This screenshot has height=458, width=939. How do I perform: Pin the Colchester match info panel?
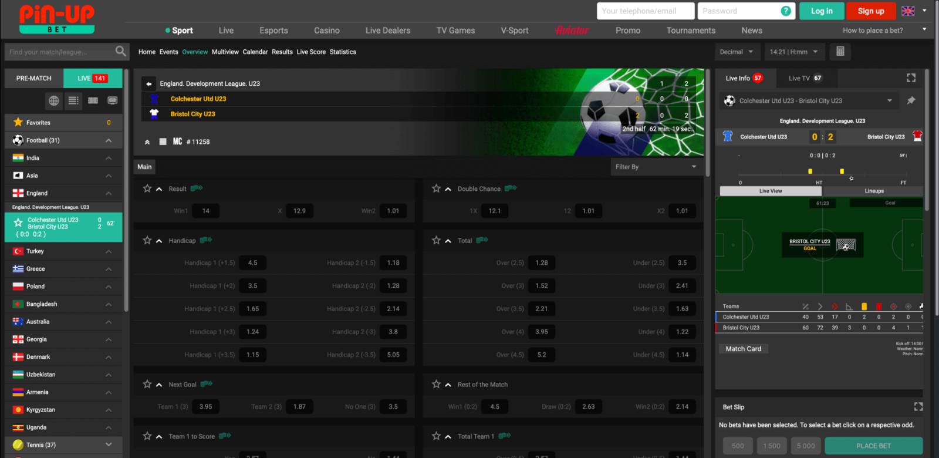(x=911, y=100)
